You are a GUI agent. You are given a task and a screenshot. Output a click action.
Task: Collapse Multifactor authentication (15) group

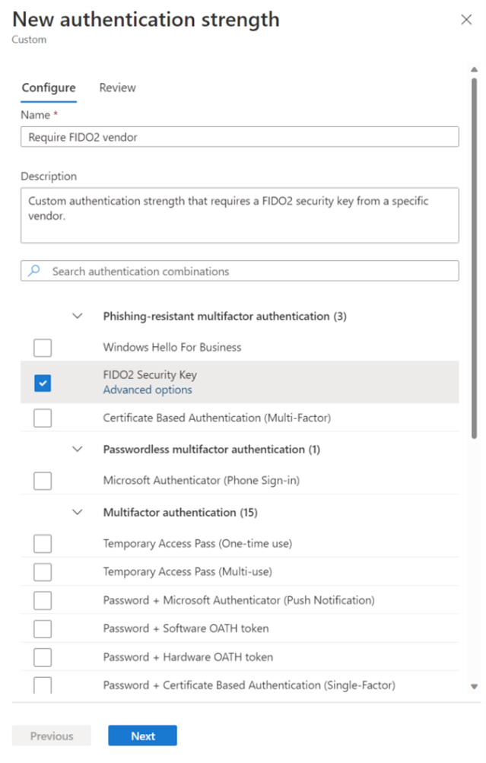(77, 513)
